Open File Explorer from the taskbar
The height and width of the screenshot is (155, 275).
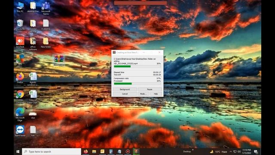tap(94, 152)
